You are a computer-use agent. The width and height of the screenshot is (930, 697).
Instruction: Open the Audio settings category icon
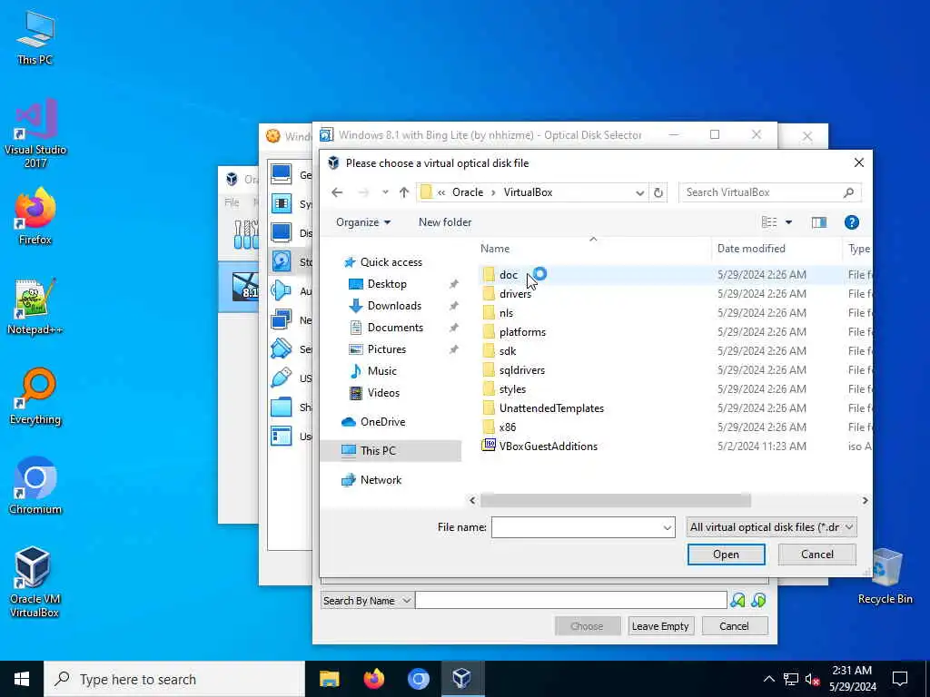point(282,290)
